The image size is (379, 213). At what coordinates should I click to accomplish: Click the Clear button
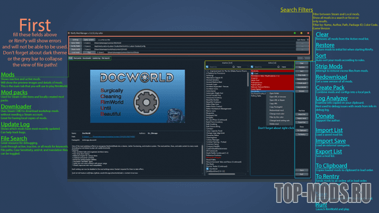(301, 63)
